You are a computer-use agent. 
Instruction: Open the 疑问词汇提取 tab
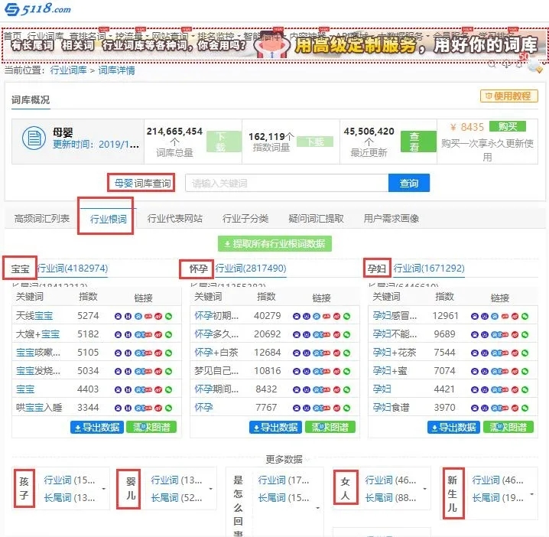pyautogui.click(x=316, y=219)
